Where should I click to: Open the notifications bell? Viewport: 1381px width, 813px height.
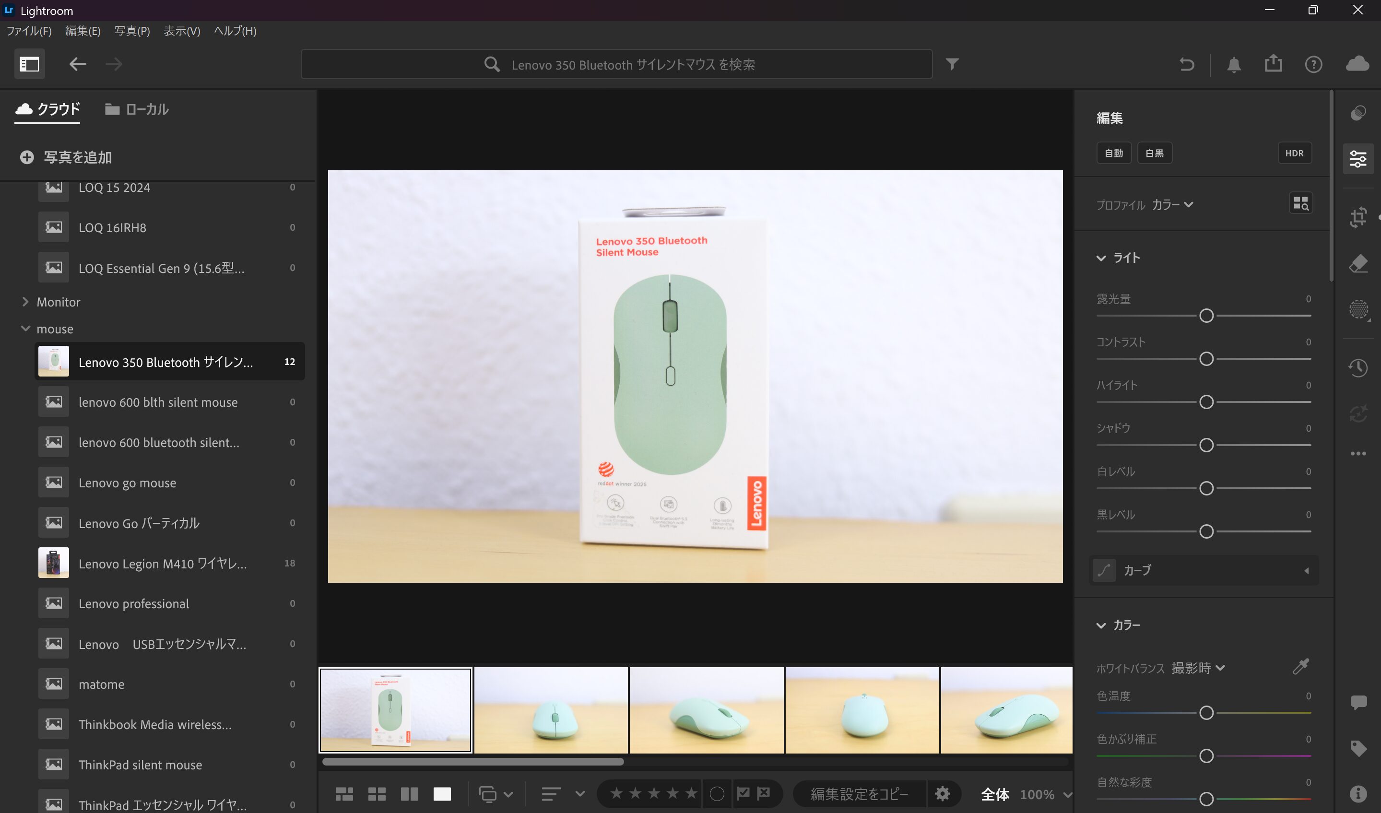(1234, 64)
